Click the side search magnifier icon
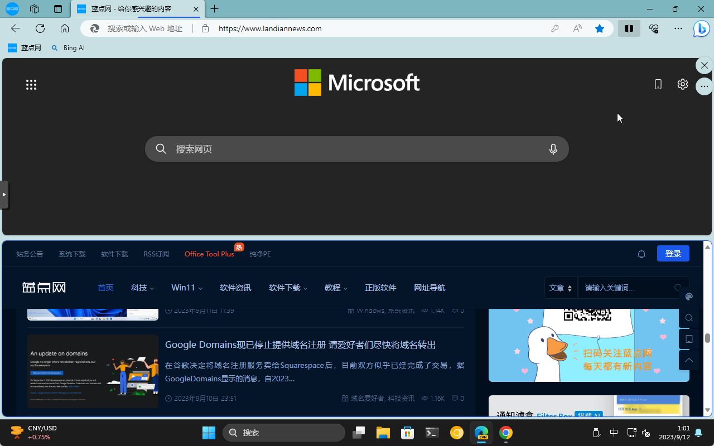The image size is (714, 446). tap(689, 318)
